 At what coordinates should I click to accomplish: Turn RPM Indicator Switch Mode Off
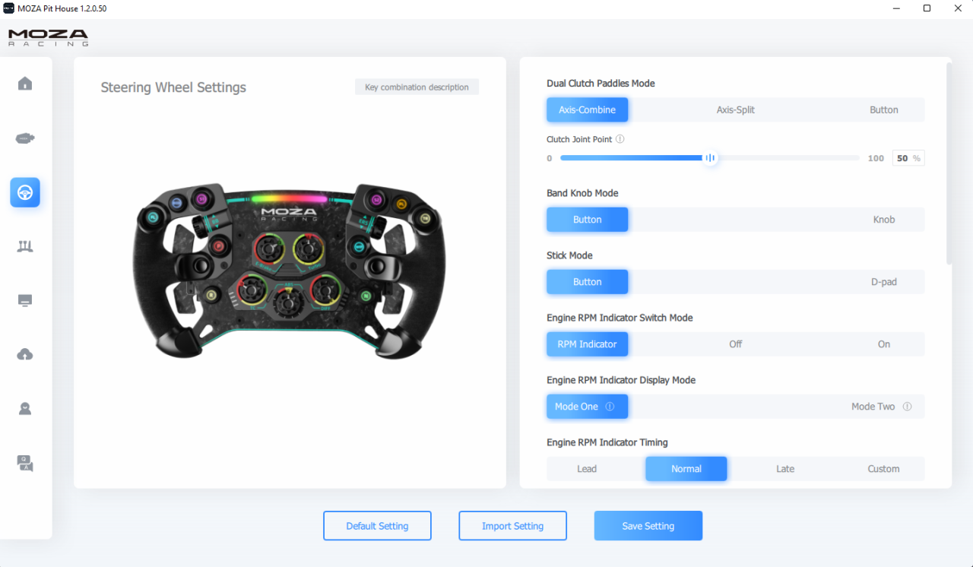pos(736,344)
